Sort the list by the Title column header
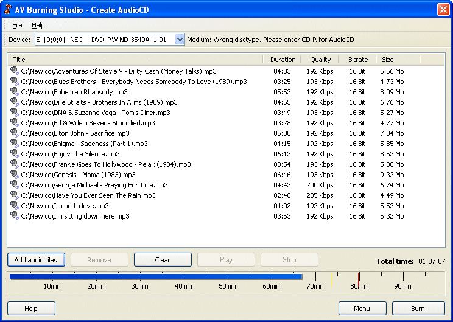 click(x=135, y=60)
